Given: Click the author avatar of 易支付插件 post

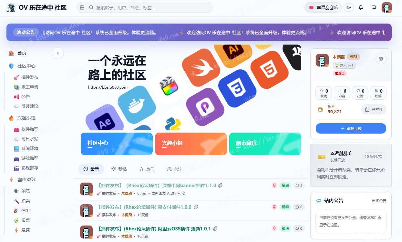Looking at the screenshot, I should pos(86,210).
